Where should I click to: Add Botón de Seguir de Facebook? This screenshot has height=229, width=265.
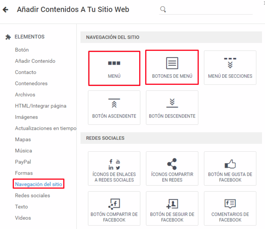pos(172,209)
